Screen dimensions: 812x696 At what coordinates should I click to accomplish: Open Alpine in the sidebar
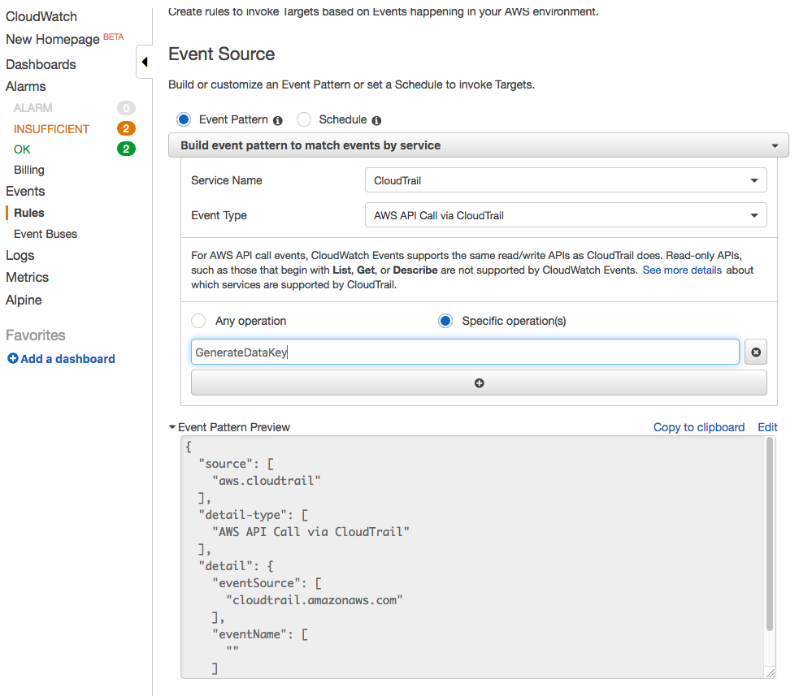click(24, 300)
